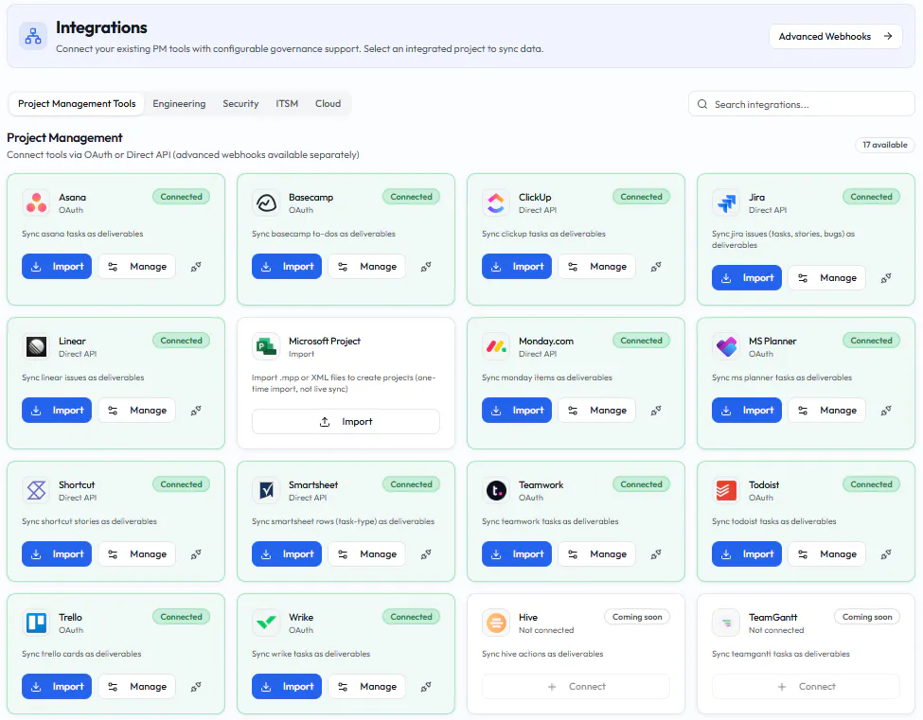
Task: Manage the Monday.com integration
Action: coord(597,410)
